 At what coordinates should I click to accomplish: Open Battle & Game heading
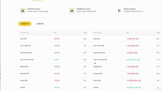[x=130, y=9]
